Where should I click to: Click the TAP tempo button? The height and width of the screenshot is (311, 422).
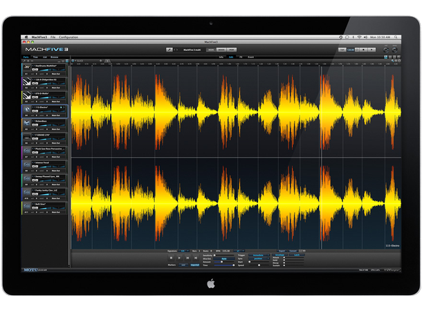pyautogui.click(x=342, y=50)
